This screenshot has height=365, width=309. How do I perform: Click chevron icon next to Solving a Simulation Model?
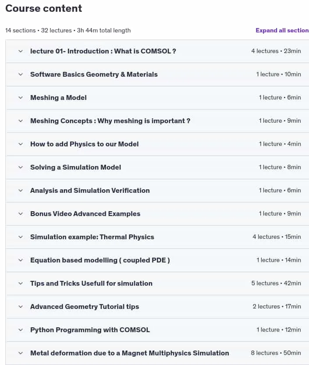pos(21,167)
